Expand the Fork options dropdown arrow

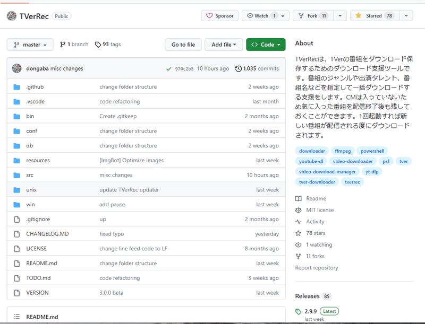tap(340, 16)
